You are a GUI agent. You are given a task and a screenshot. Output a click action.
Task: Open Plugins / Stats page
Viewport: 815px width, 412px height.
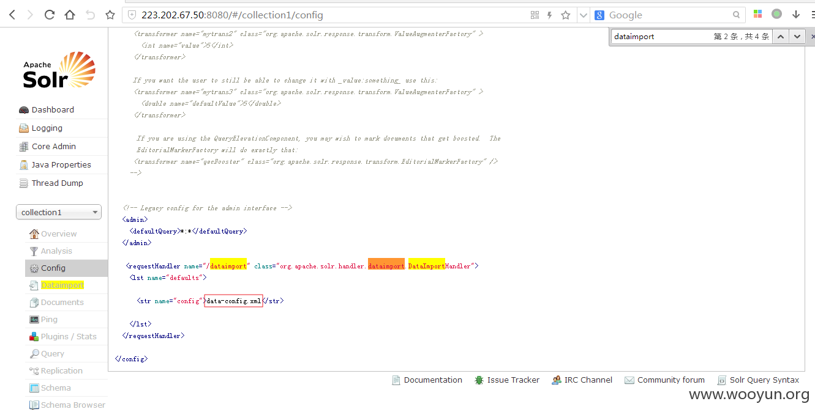point(69,336)
